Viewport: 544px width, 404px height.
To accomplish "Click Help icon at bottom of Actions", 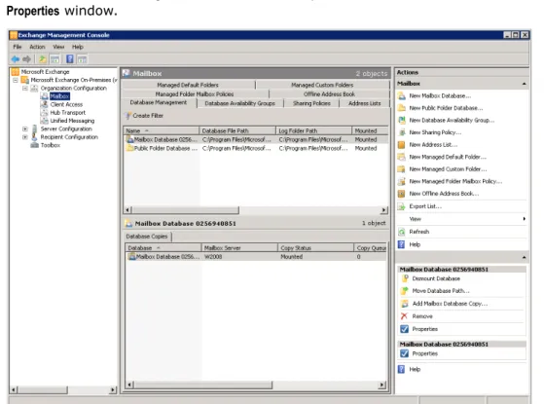I will tap(401, 369).
